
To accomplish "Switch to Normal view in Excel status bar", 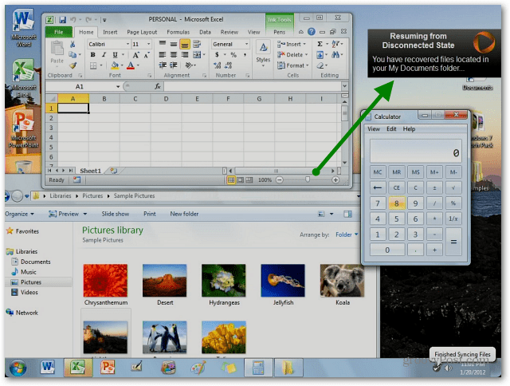I will [231, 179].
